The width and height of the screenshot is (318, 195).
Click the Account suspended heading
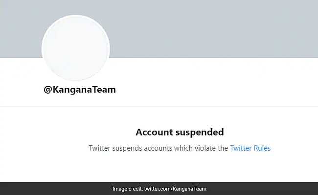[x=180, y=133]
